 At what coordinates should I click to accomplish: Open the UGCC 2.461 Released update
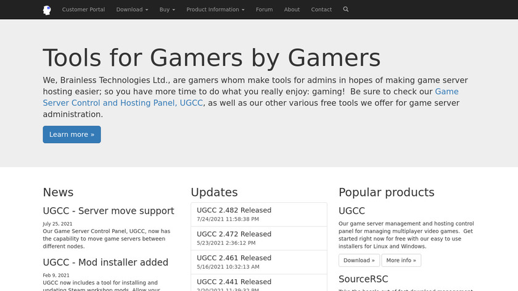tap(259, 262)
